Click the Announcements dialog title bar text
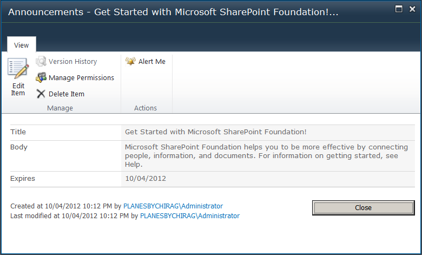 [173, 12]
